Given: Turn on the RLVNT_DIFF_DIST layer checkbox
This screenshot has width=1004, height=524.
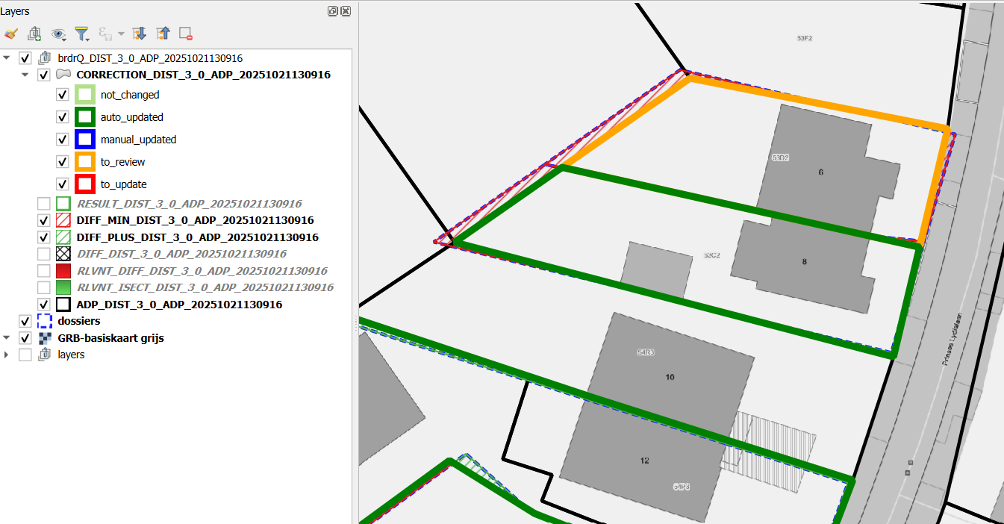Looking at the screenshot, I should [x=44, y=271].
